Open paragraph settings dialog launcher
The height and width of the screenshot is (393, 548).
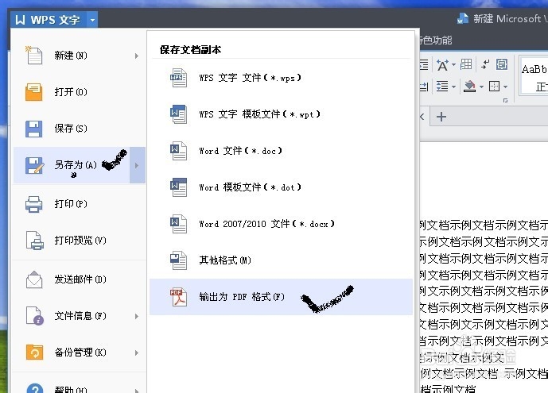point(505,100)
